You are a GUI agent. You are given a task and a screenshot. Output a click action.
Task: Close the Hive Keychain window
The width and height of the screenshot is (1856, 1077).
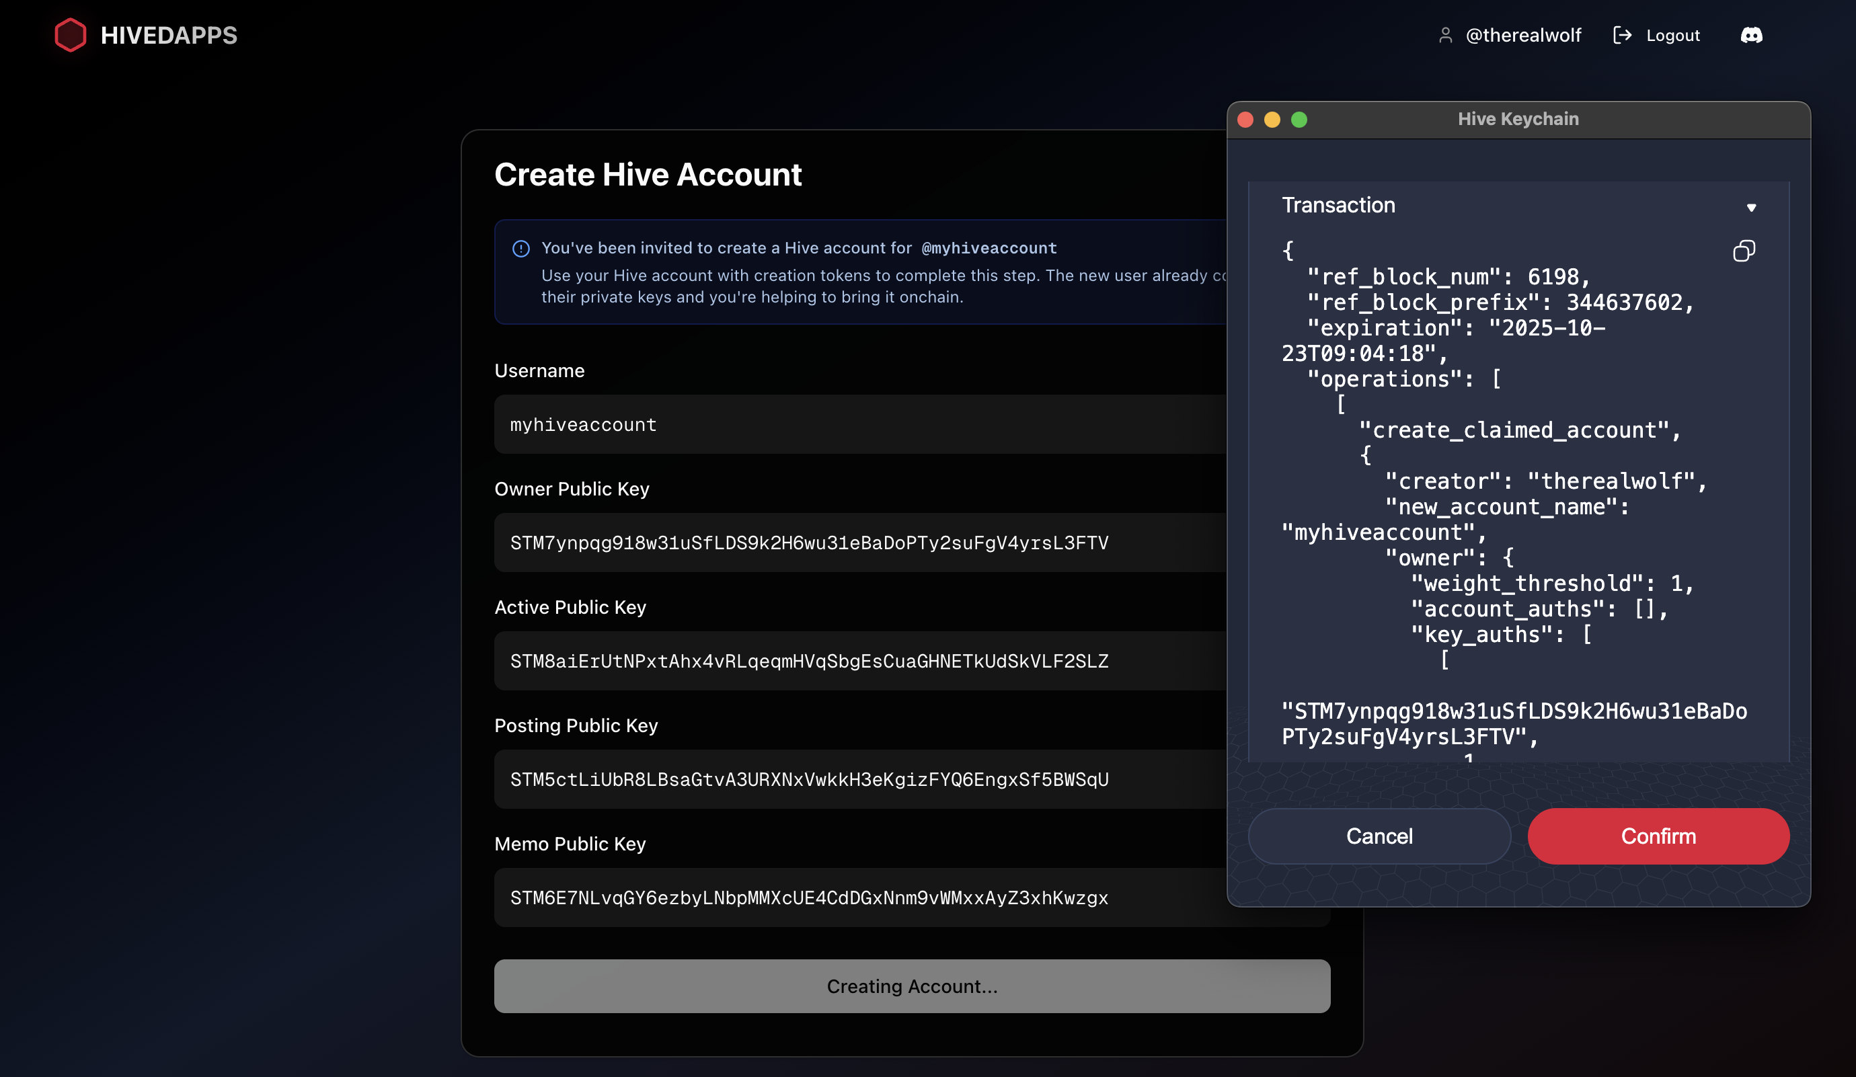pos(1245,119)
